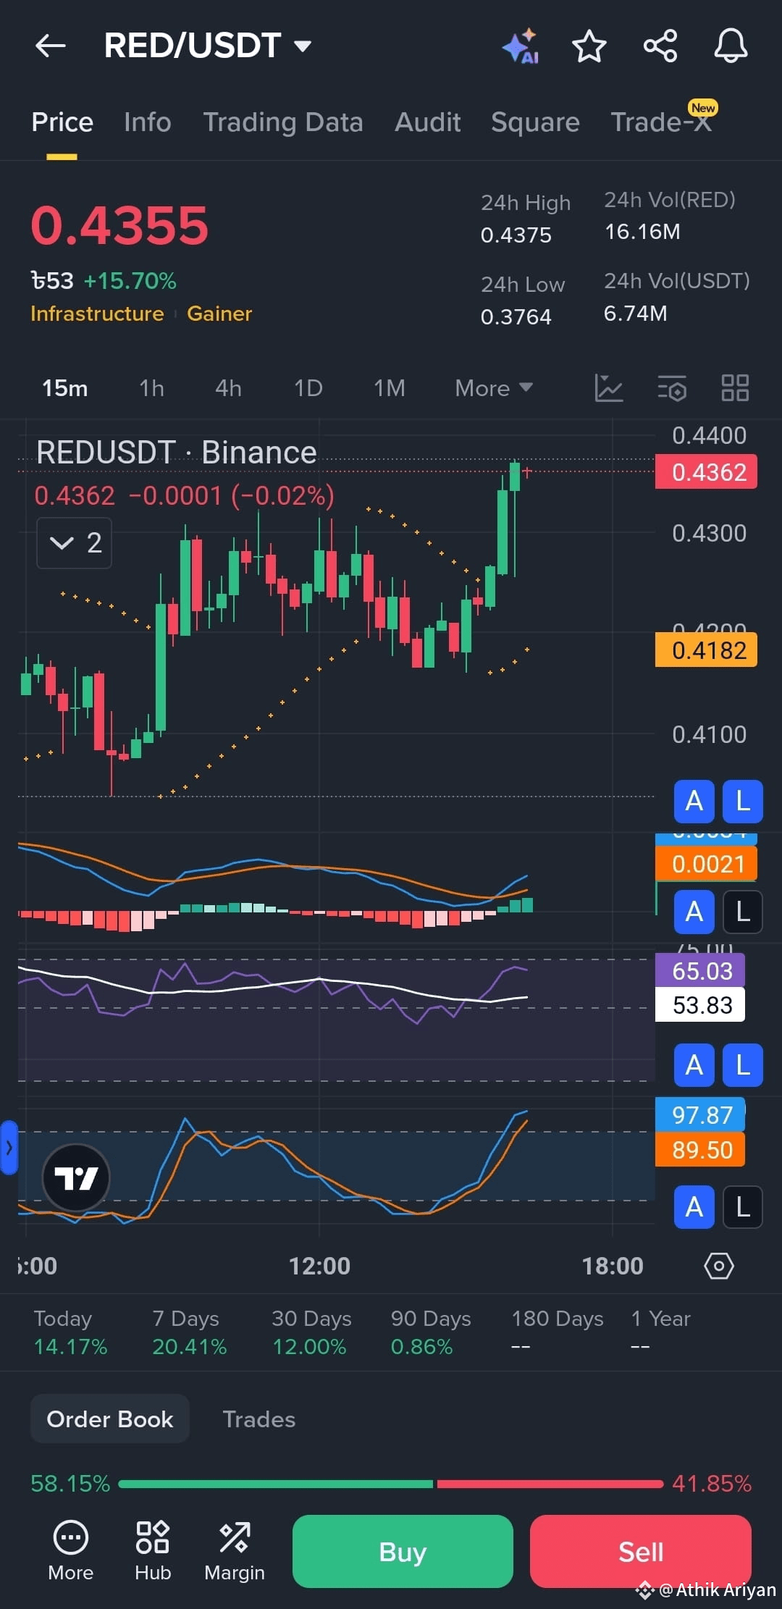Click the 18:00 time axis label

(613, 1266)
